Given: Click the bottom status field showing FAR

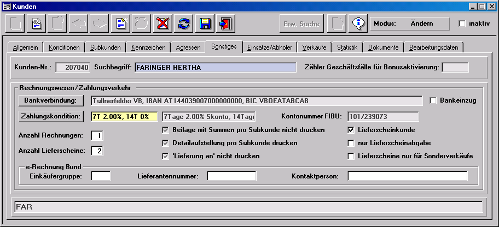Looking at the screenshot, I should tap(248, 207).
